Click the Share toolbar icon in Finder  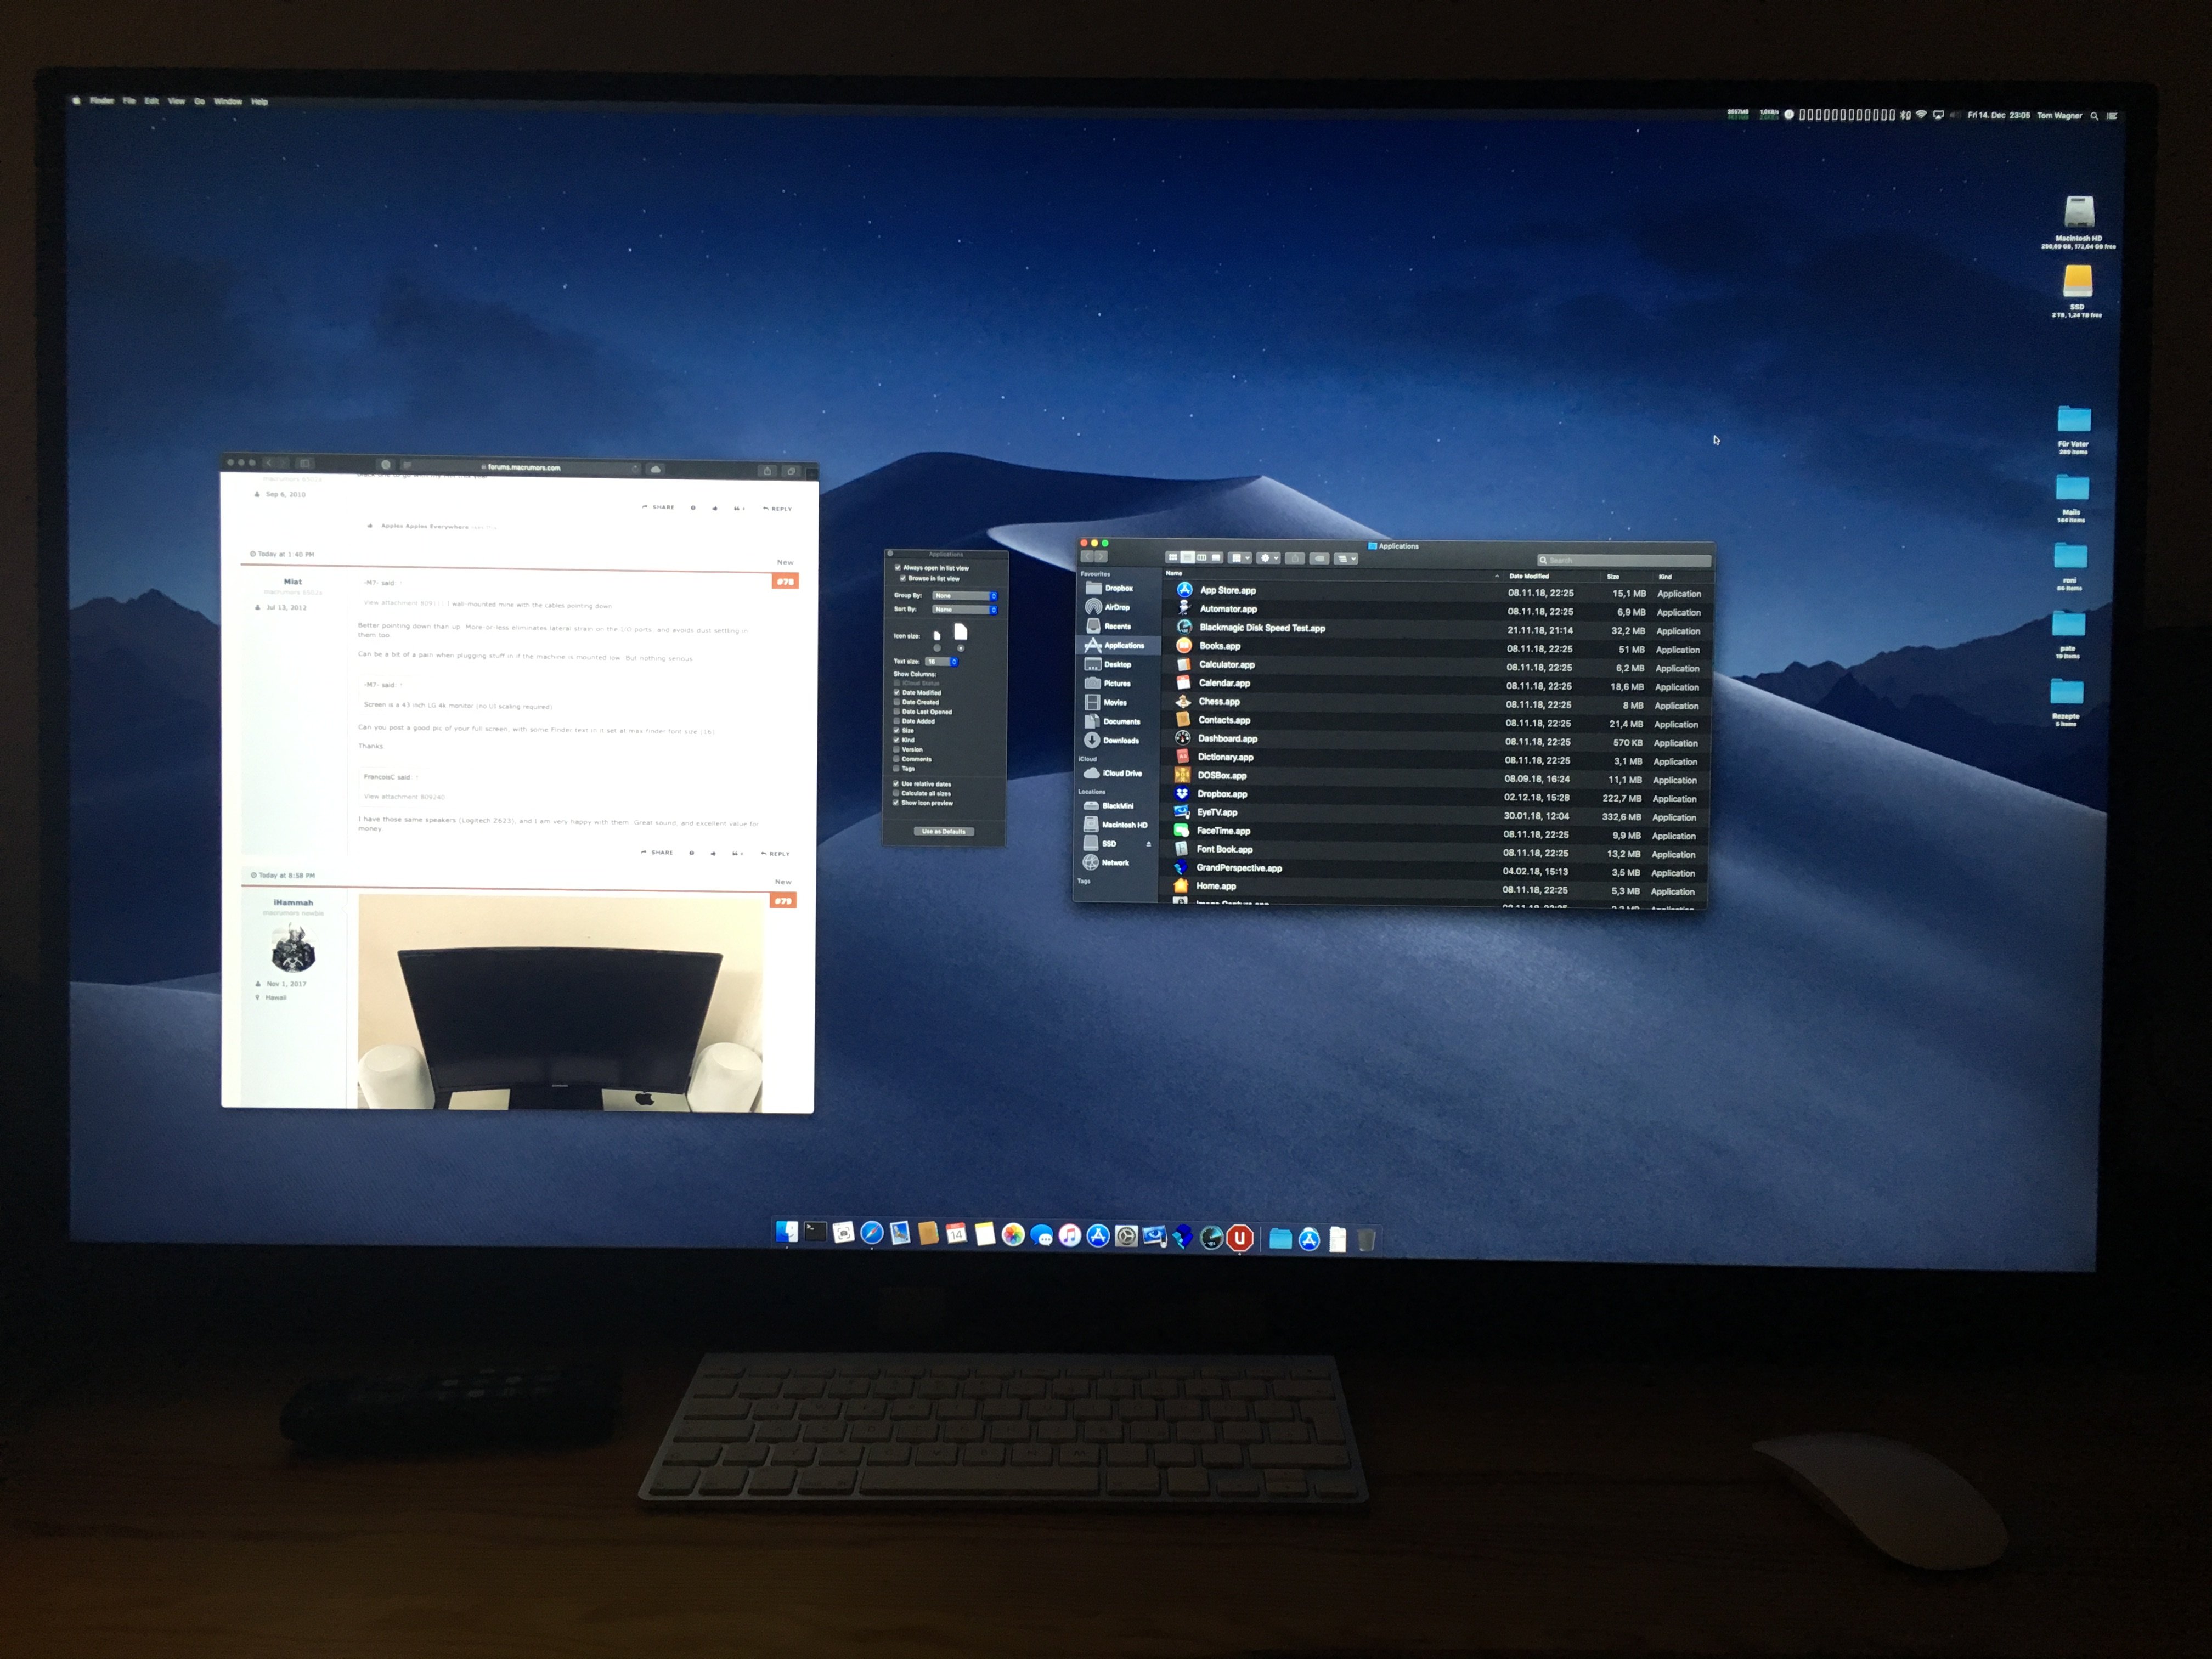1295,559
